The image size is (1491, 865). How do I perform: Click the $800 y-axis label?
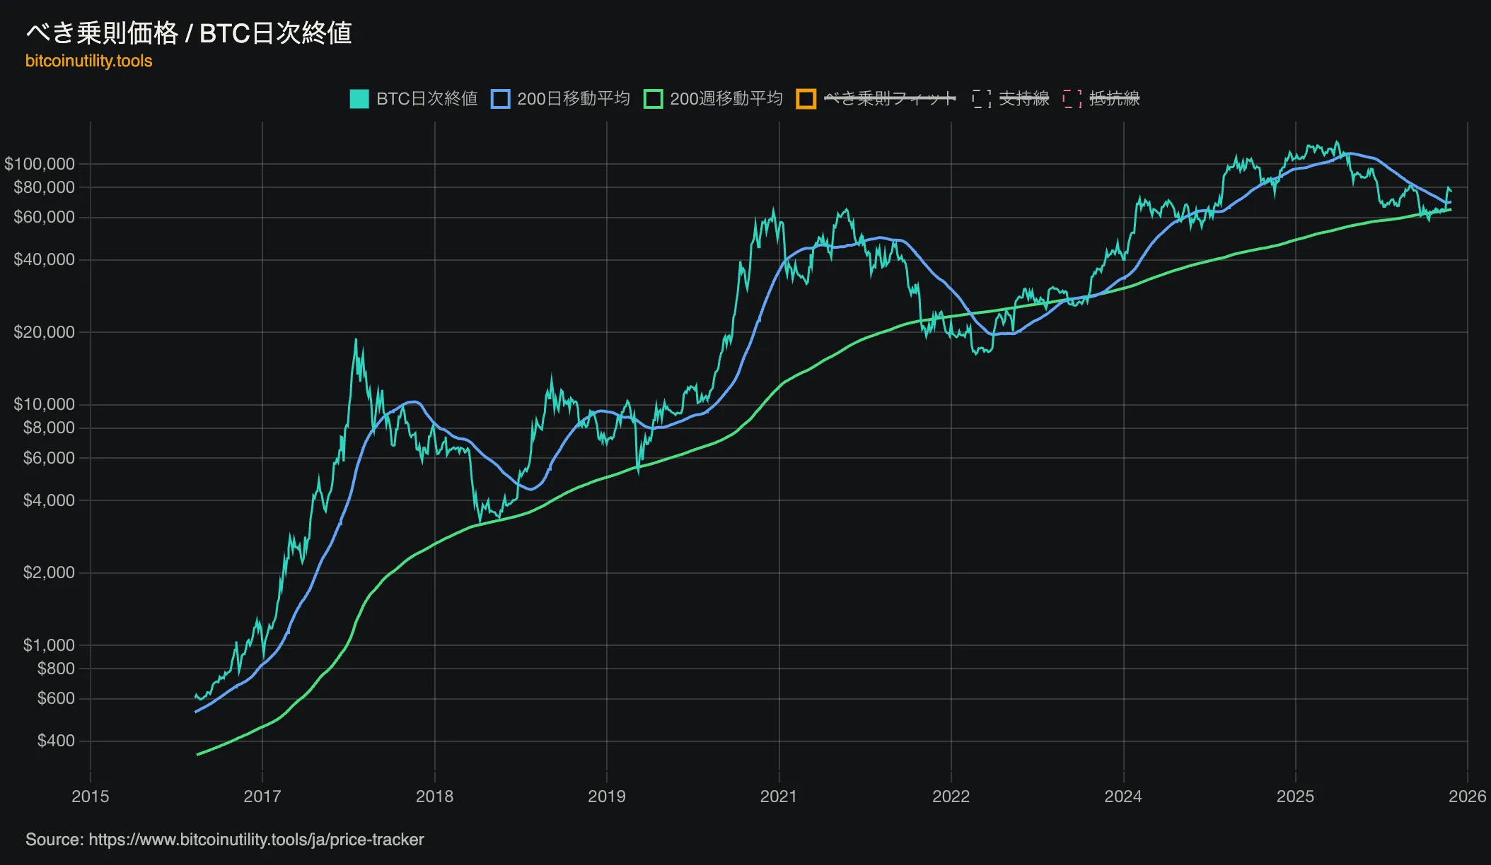[x=56, y=669]
